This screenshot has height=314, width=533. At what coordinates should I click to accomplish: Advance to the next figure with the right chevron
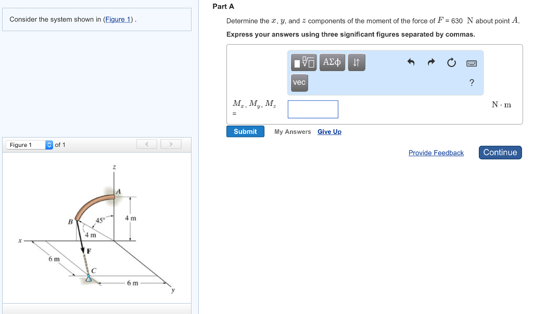(171, 145)
